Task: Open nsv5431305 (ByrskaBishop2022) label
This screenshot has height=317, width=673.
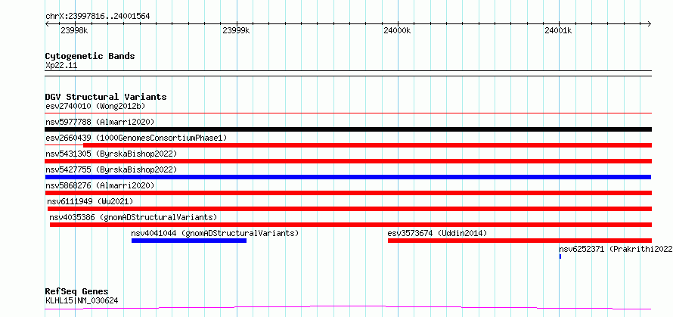Action: 110,154
